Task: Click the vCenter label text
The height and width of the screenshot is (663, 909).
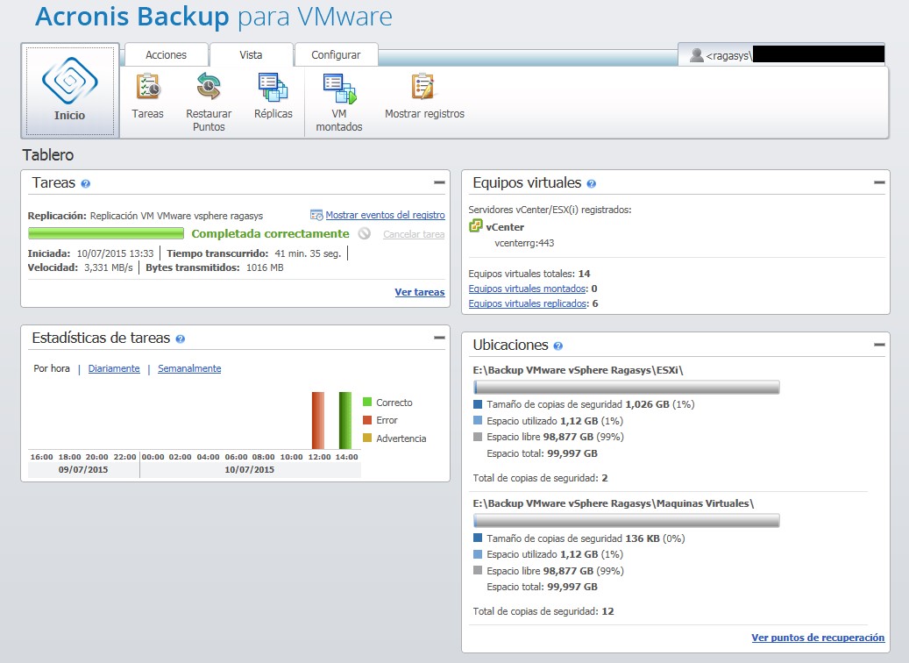Action: coord(505,227)
